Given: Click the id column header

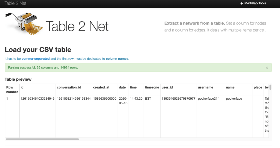Looking at the screenshot, I should point(38,90).
